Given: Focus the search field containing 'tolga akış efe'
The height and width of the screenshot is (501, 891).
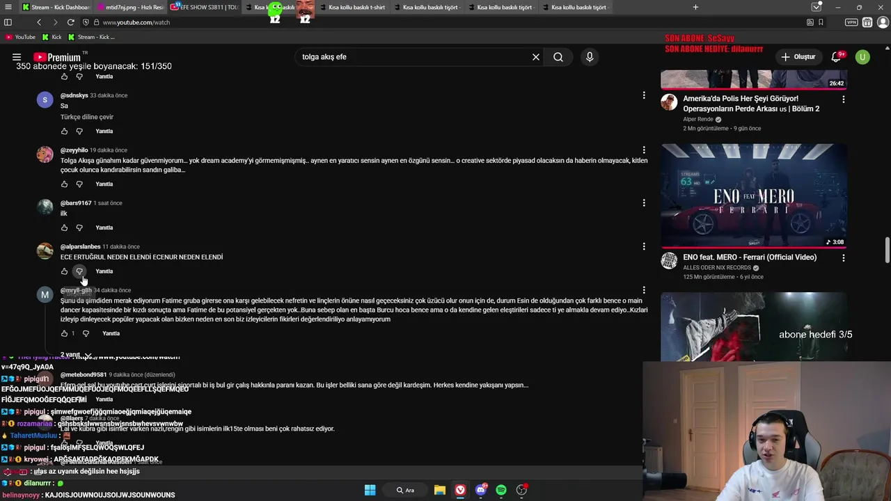Looking at the screenshot, I should tap(414, 57).
